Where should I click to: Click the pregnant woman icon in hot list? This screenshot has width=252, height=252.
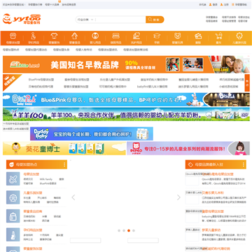click(13, 234)
